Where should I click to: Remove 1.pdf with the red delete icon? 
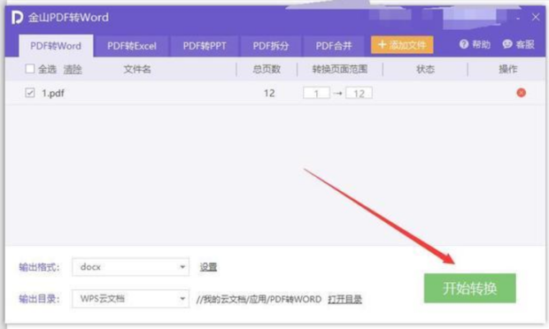click(x=521, y=93)
